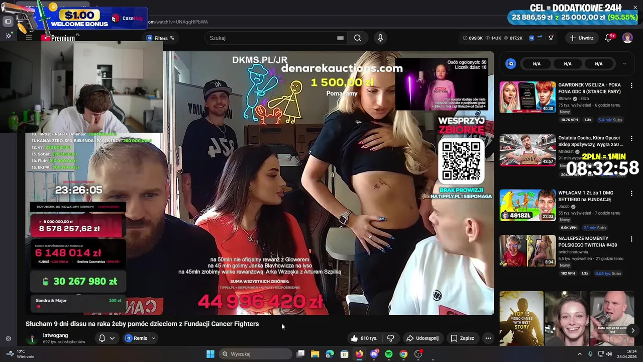Open Microsoft Store from taskbar
Viewport: 643px width, 362px height.
pos(345,354)
